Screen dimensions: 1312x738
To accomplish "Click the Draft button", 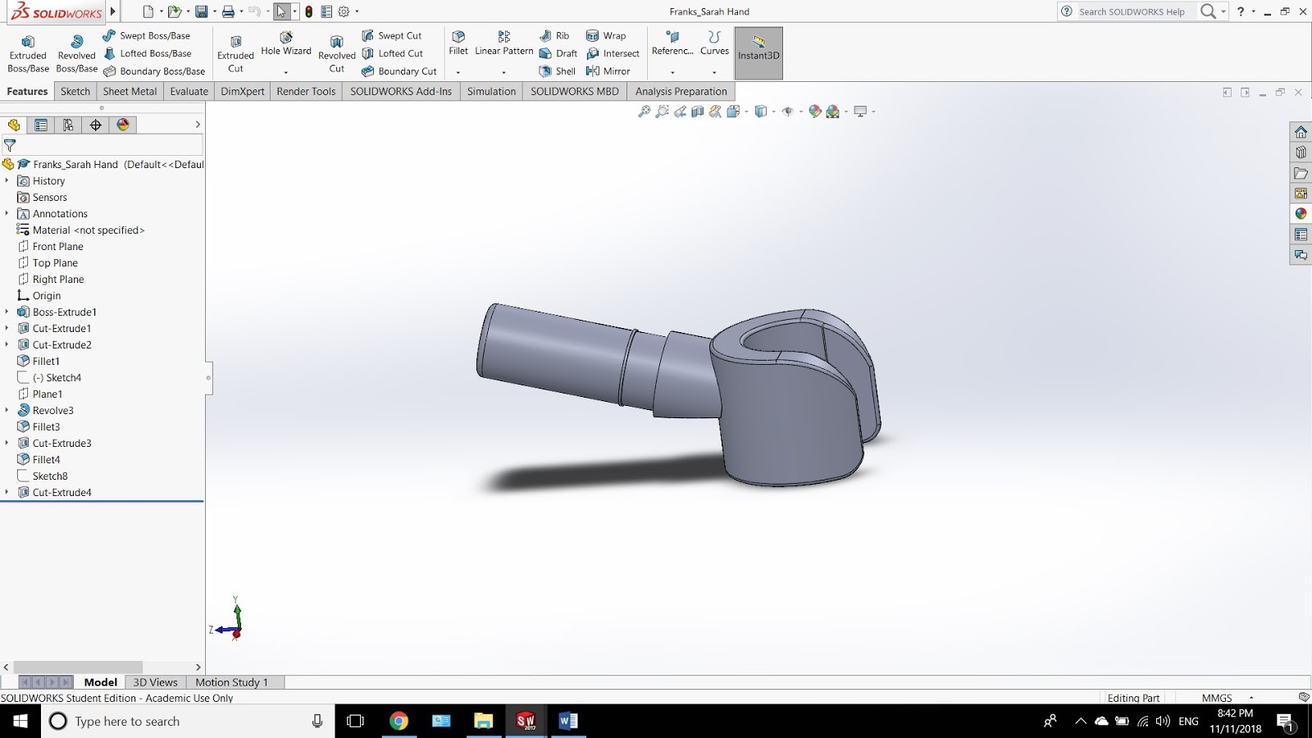I will (558, 53).
